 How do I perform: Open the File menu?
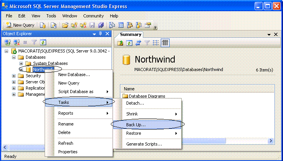(x=9, y=16)
